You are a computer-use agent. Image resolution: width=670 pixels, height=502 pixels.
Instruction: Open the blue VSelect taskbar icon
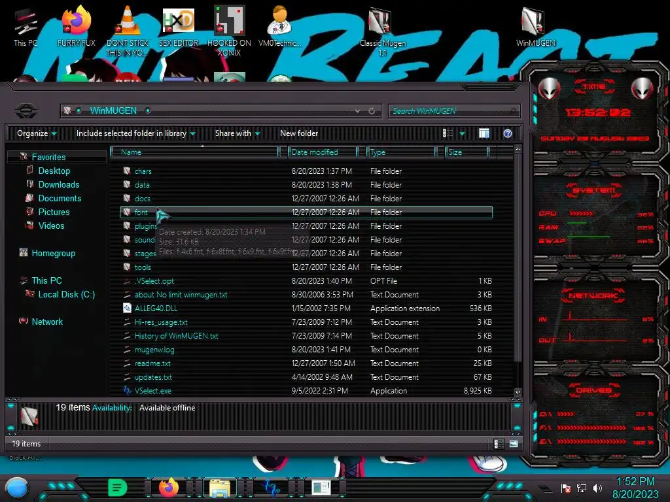(271, 488)
